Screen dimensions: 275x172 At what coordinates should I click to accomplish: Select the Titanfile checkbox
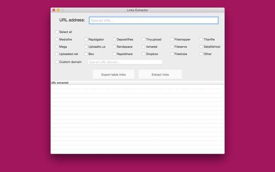(x=201, y=39)
